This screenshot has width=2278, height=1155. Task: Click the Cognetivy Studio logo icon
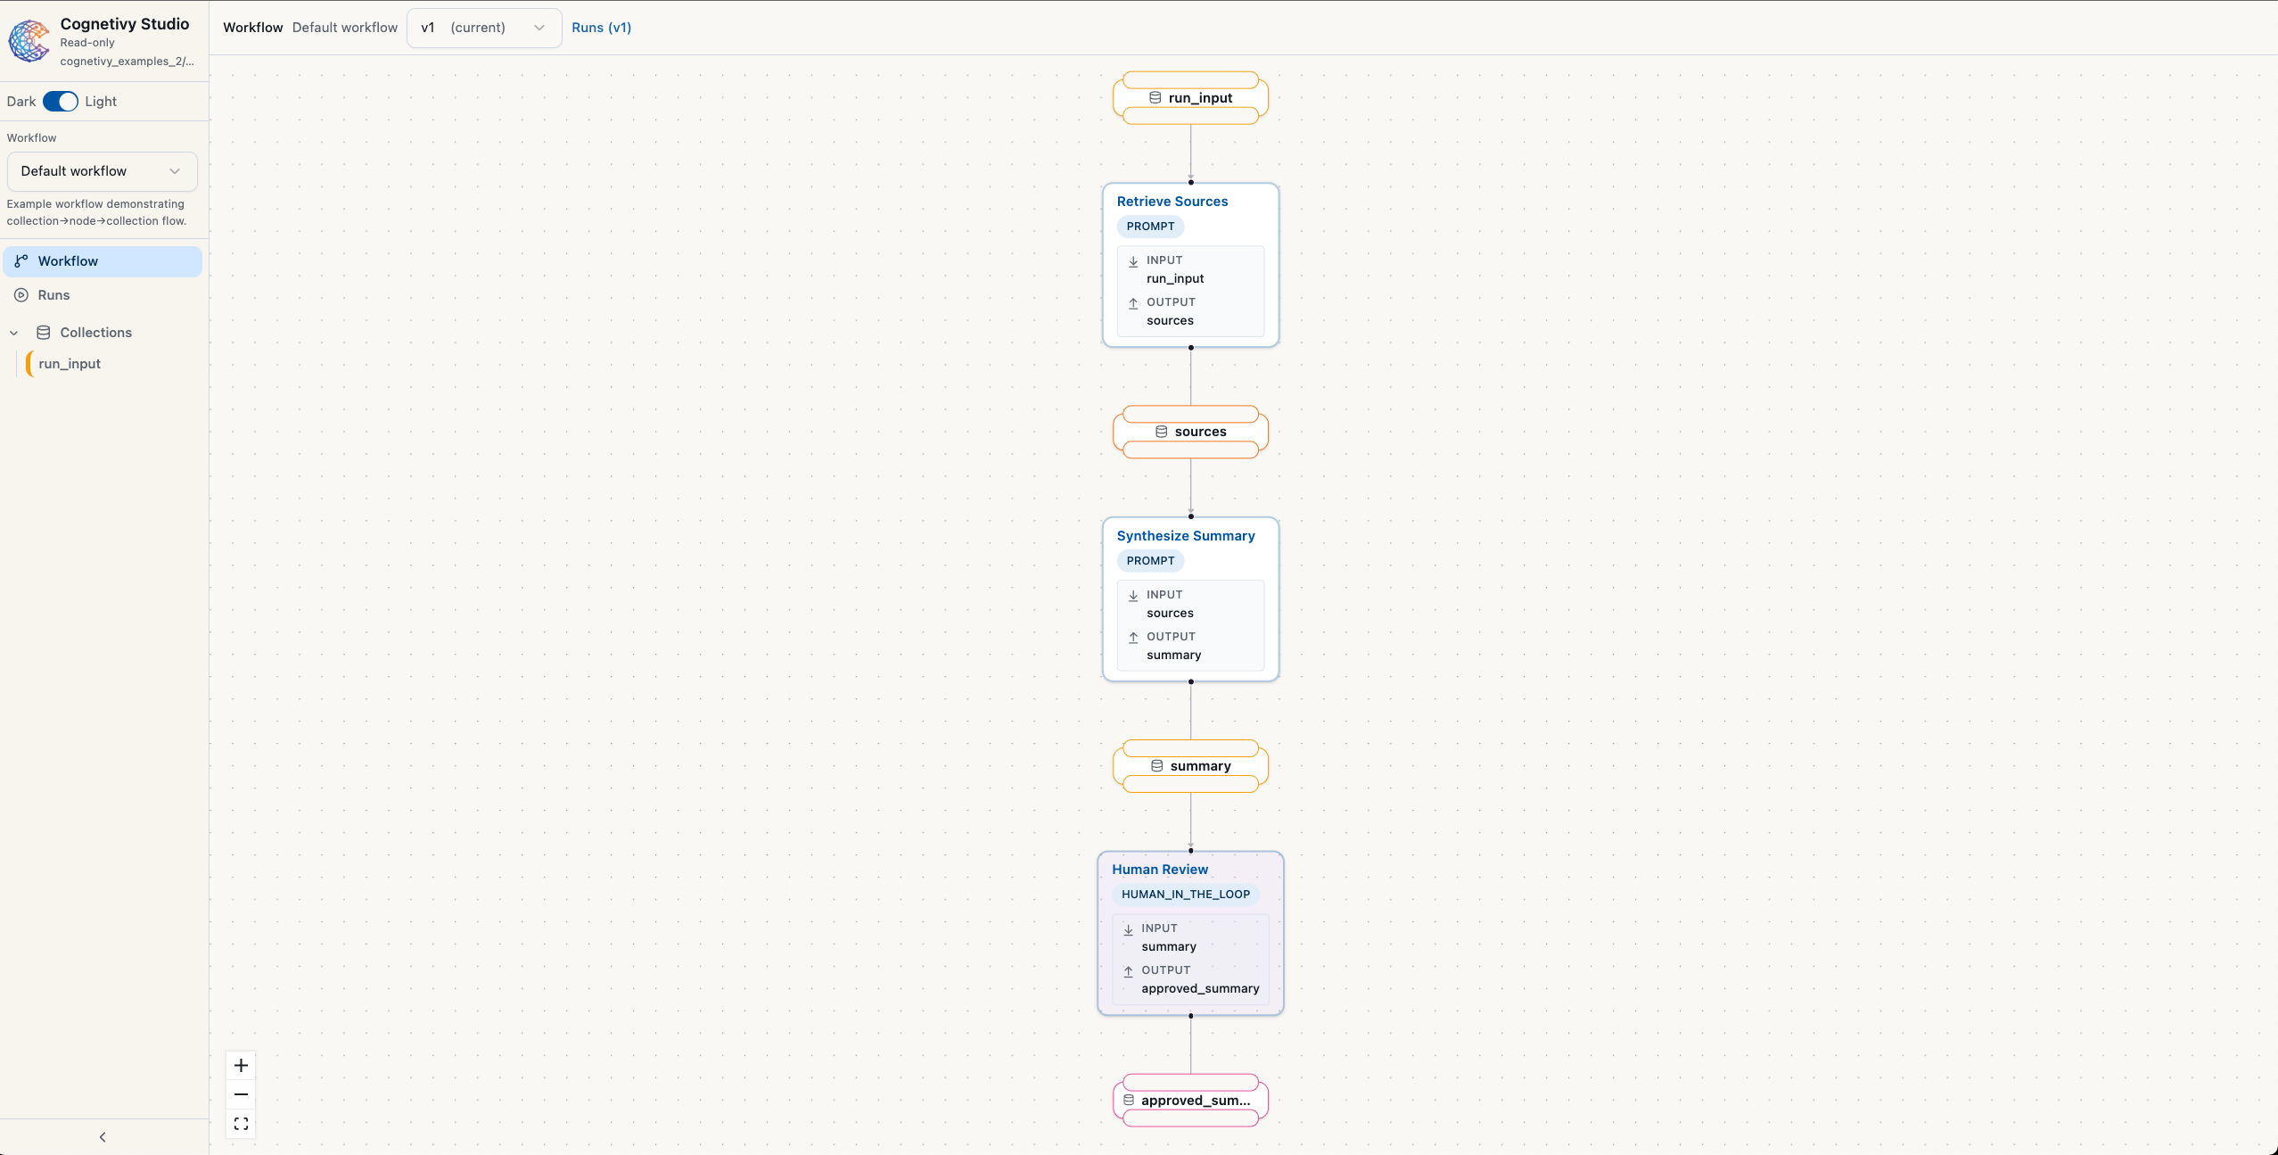(x=29, y=40)
